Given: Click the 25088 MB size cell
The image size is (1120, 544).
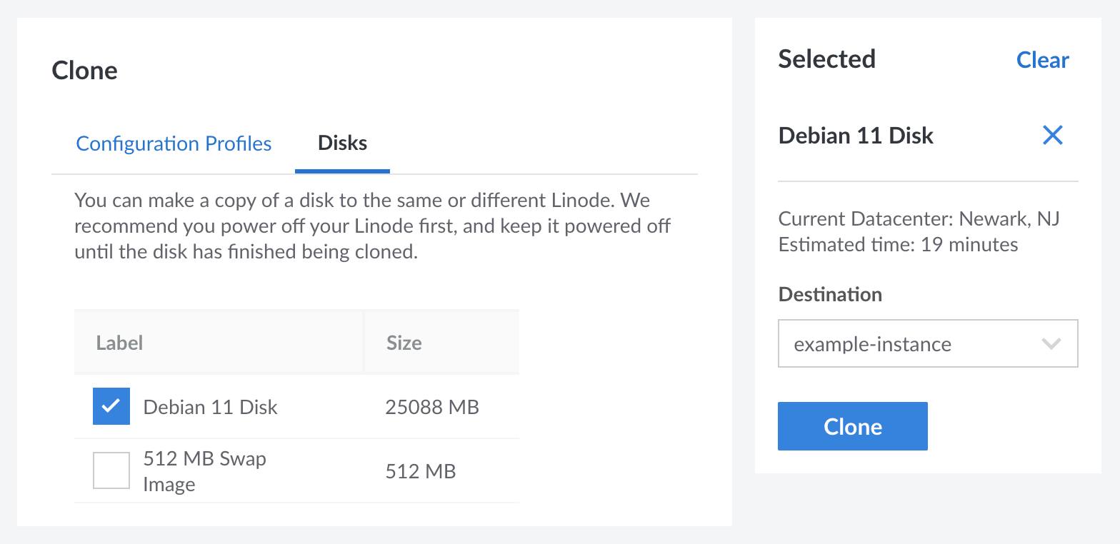Looking at the screenshot, I should click(x=431, y=407).
